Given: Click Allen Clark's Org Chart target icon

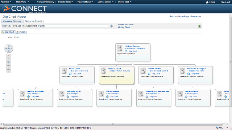Looking at the screenshot, I should pyautogui.click(x=70, y=74).
